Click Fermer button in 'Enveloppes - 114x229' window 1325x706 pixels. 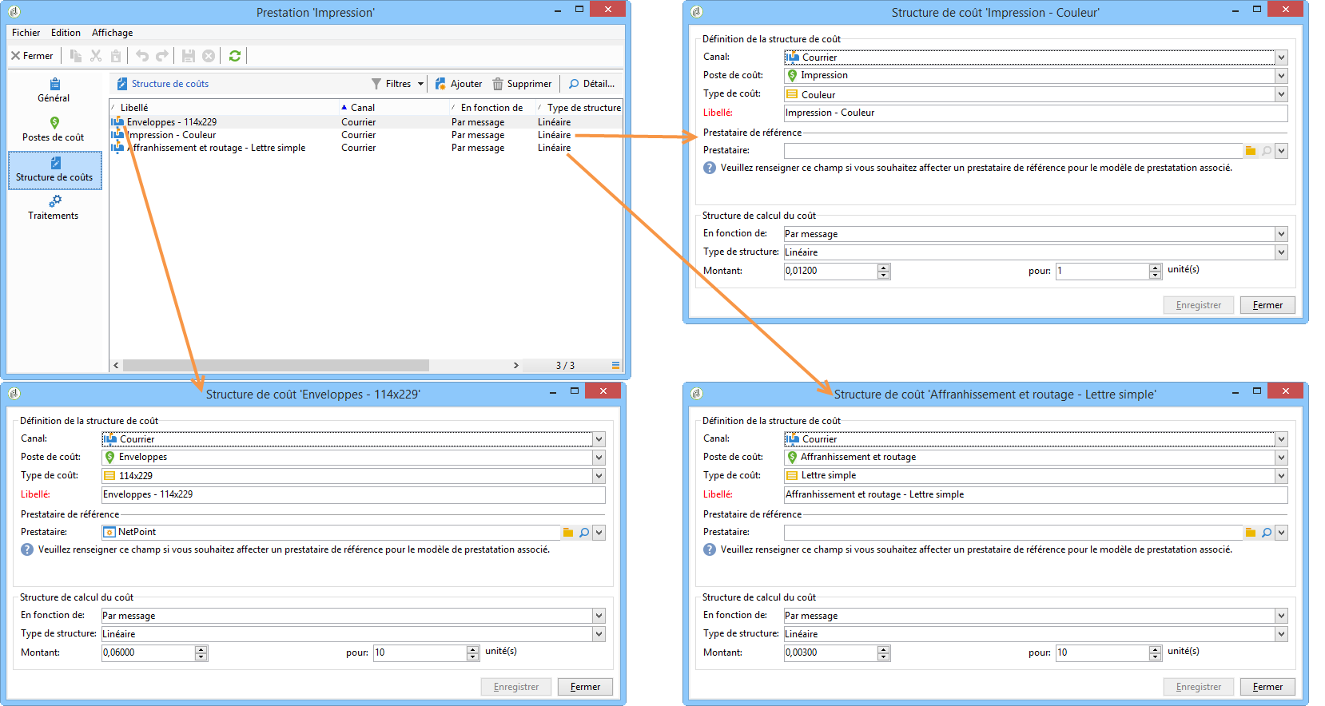tap(585, 687)
